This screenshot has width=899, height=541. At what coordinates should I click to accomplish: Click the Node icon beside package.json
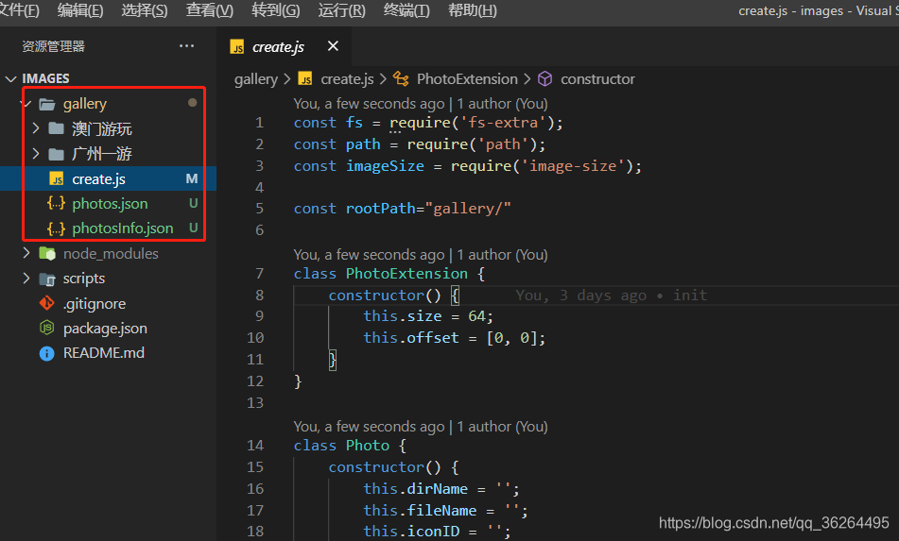pyautogui.click(x=47, y=328)
